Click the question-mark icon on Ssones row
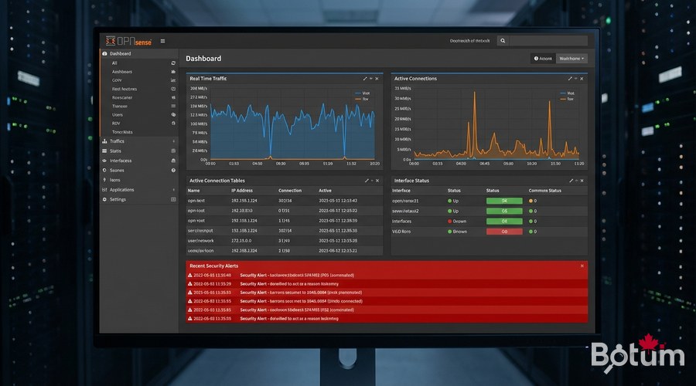The image size is (696, 386). pyautogui.click(x=173, y=171)
